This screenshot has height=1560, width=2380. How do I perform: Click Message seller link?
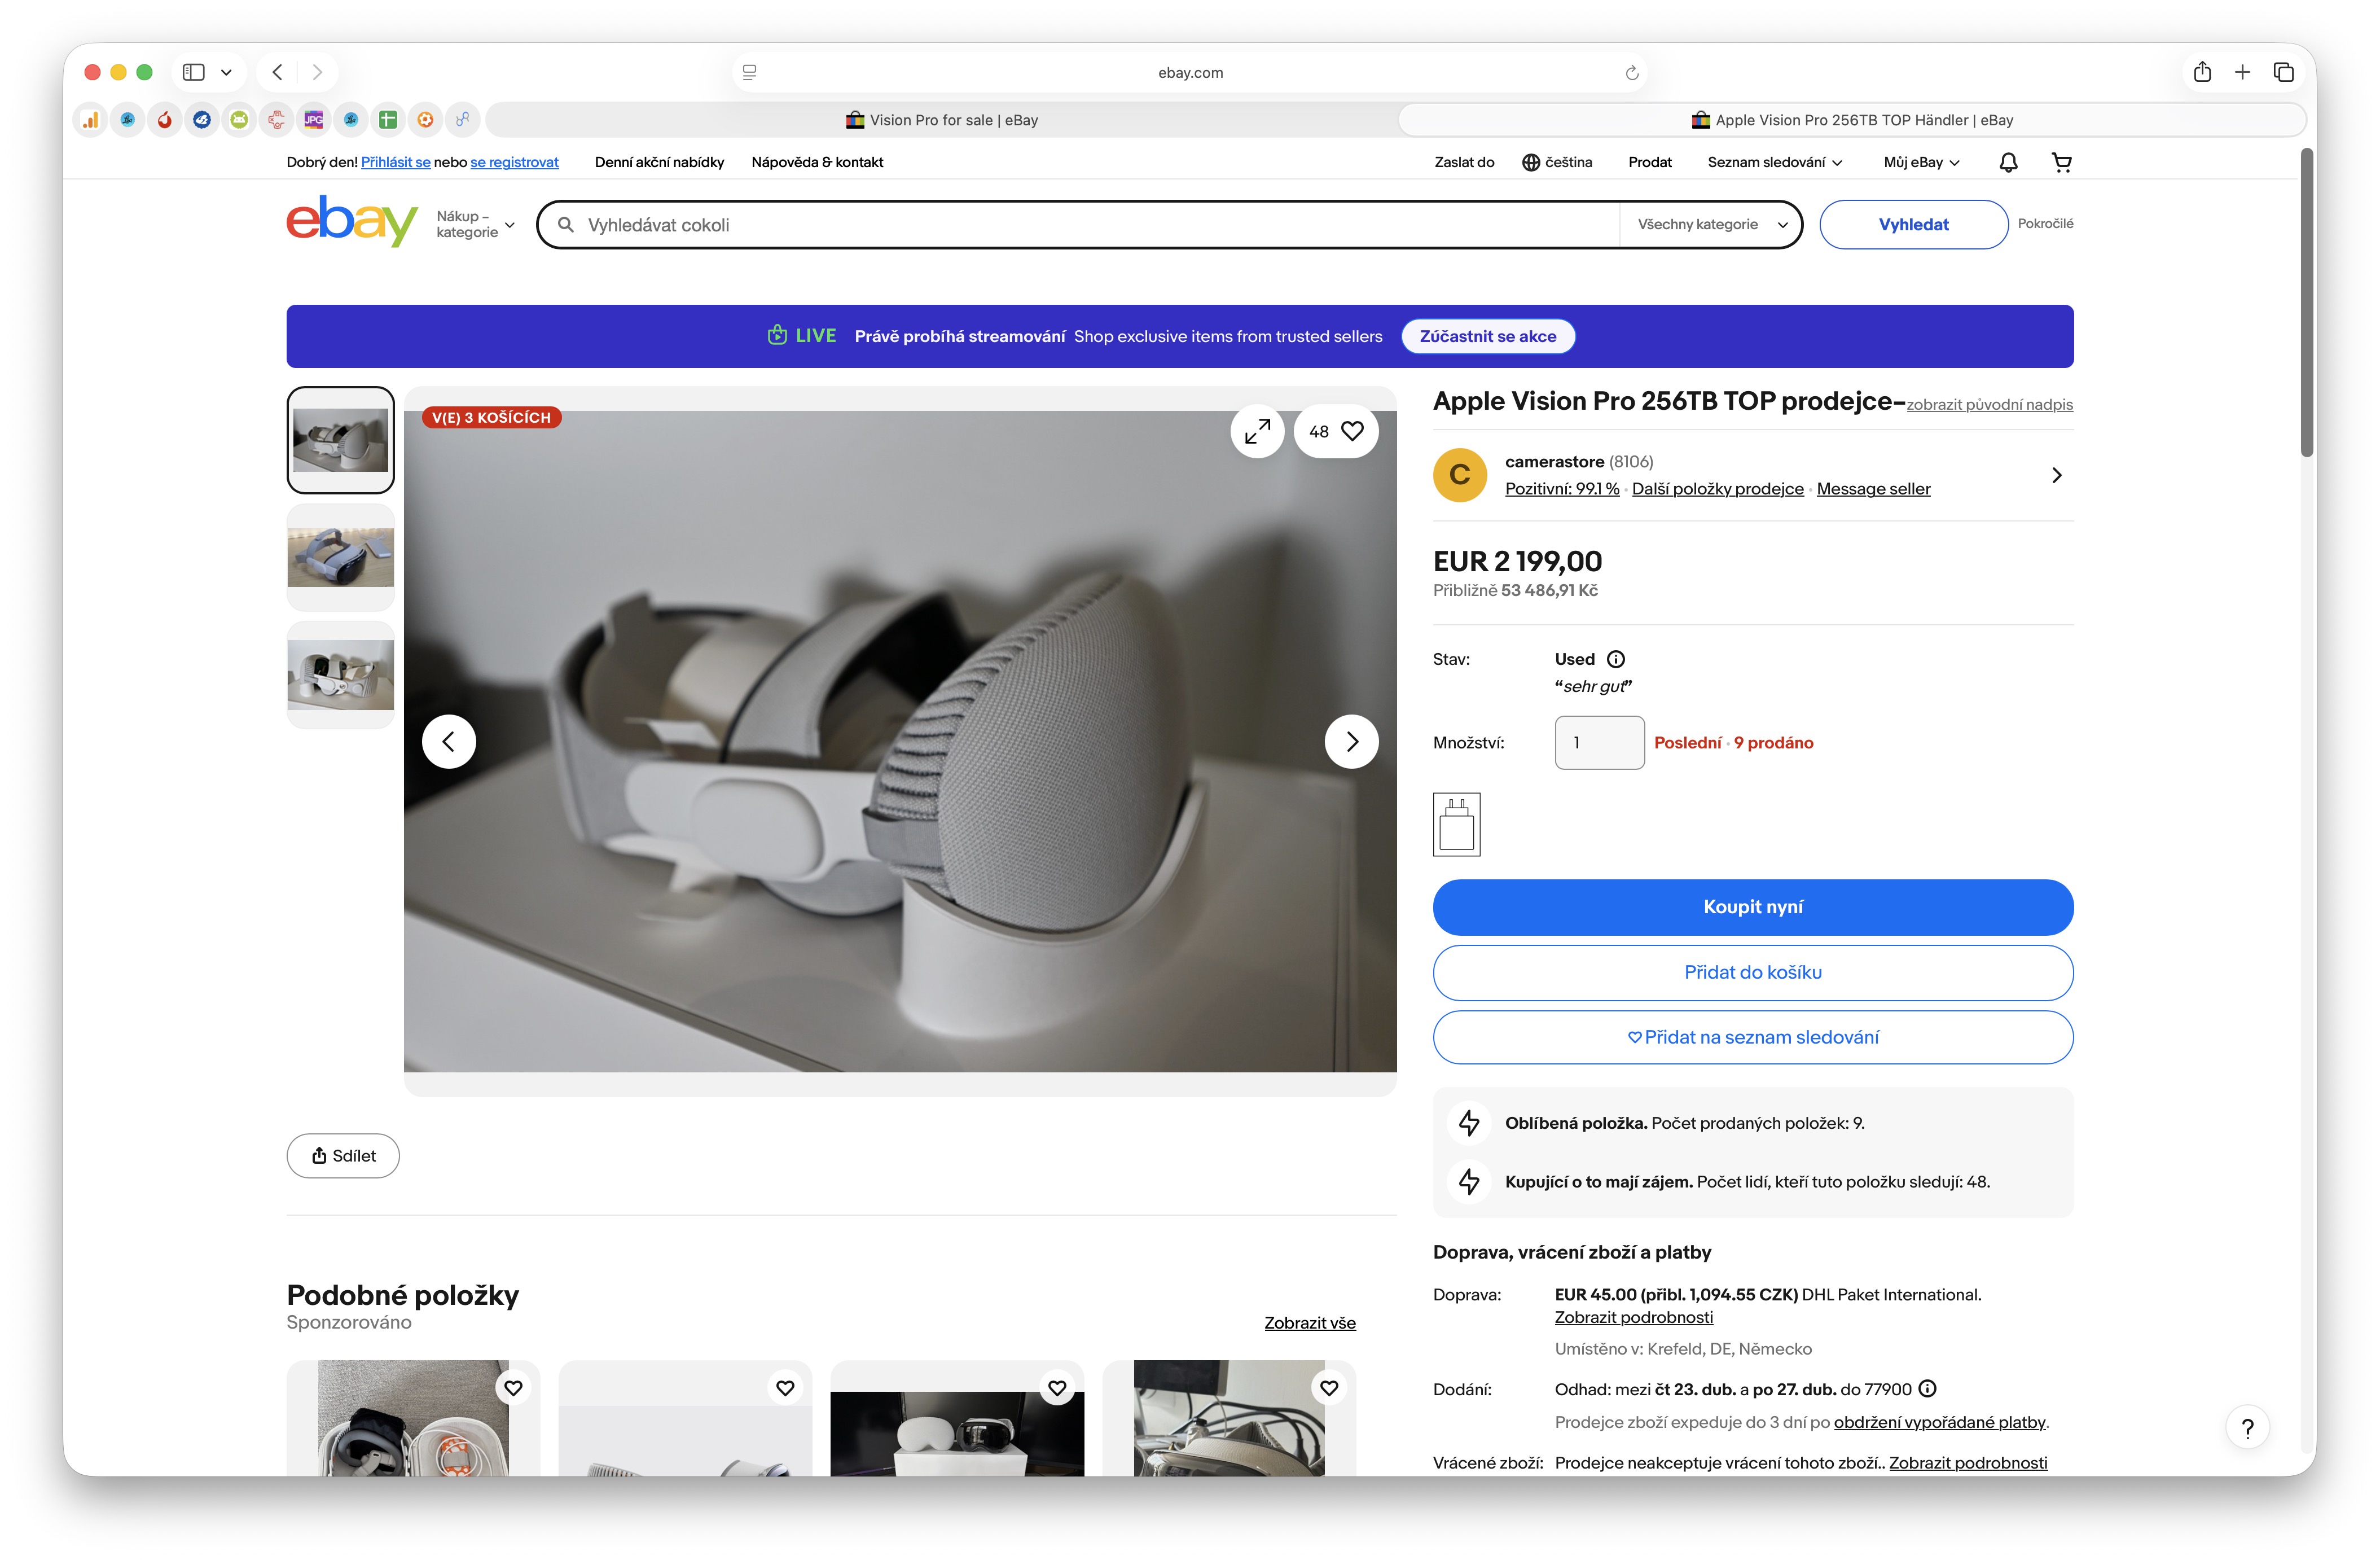(1873, 489)
